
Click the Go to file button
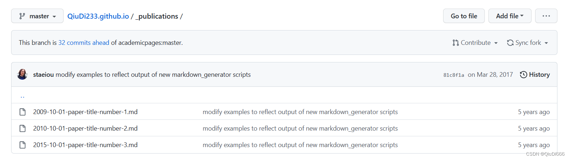464,16
